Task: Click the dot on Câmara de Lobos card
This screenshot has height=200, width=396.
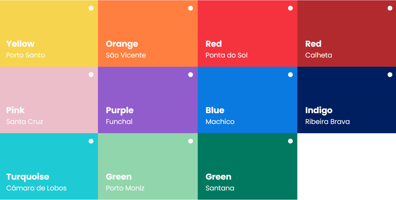Action: click(x=91, y=141)
